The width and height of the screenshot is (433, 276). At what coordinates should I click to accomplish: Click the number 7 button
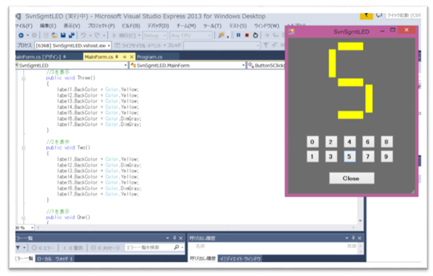point(368,157)
